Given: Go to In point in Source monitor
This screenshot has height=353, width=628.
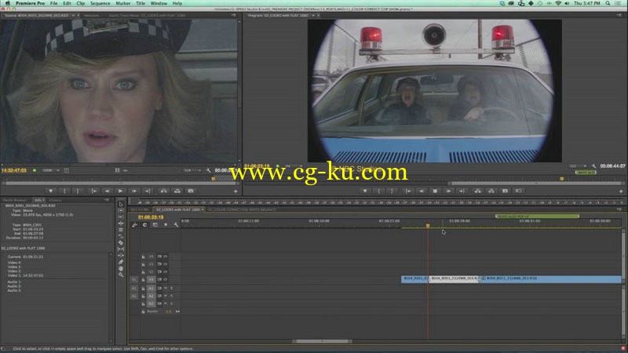Looking at the screenshot, I should tap(93, 191).
